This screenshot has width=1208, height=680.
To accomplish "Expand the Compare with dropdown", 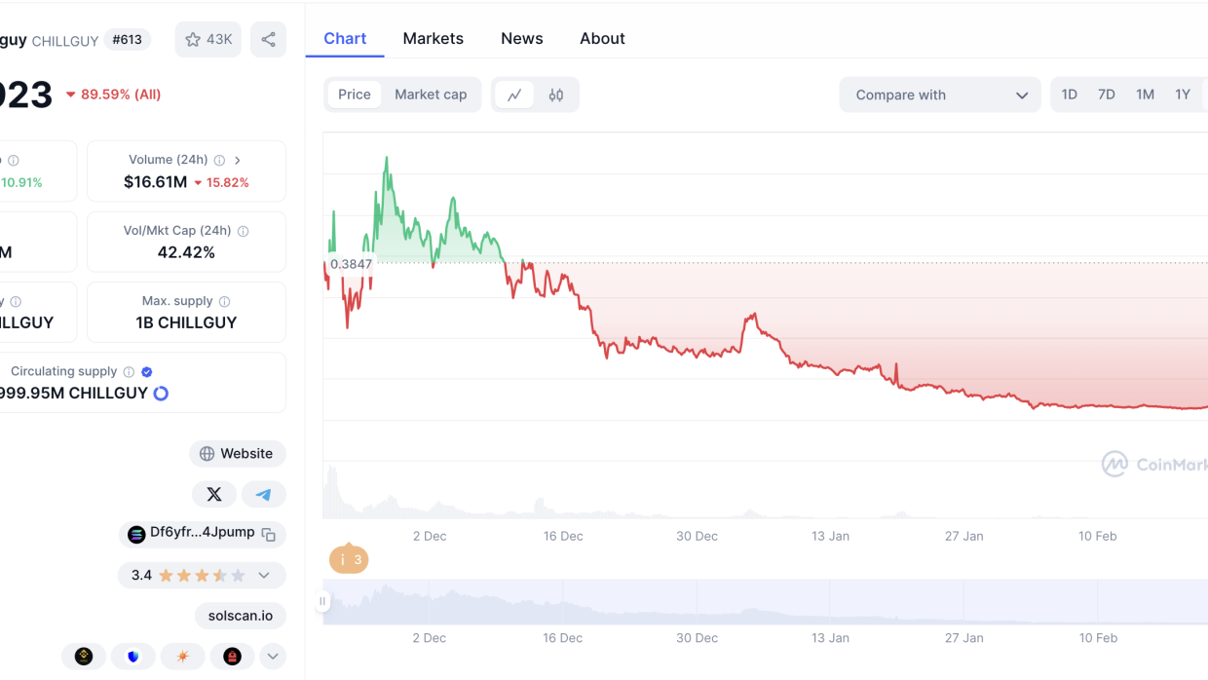I will tap(940, 94).
